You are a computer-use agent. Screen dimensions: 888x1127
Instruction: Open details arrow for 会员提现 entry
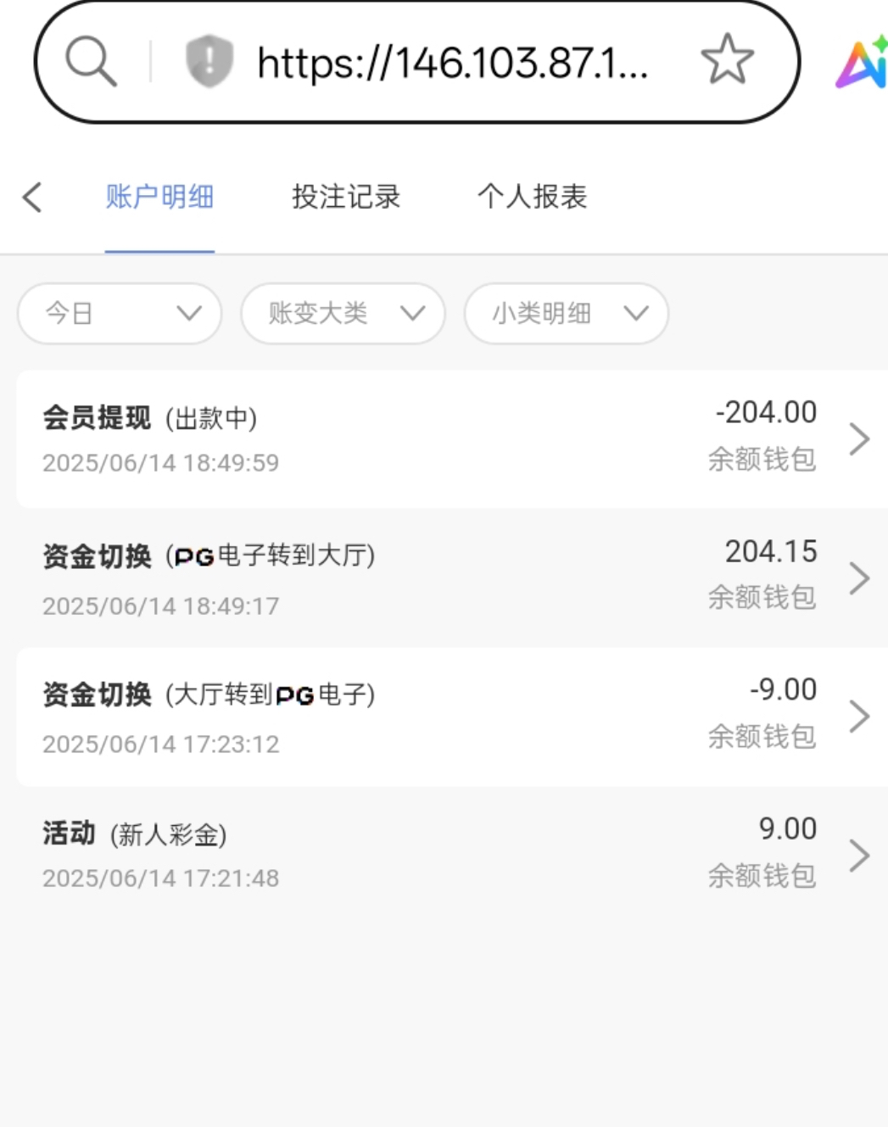coord(859,439)
